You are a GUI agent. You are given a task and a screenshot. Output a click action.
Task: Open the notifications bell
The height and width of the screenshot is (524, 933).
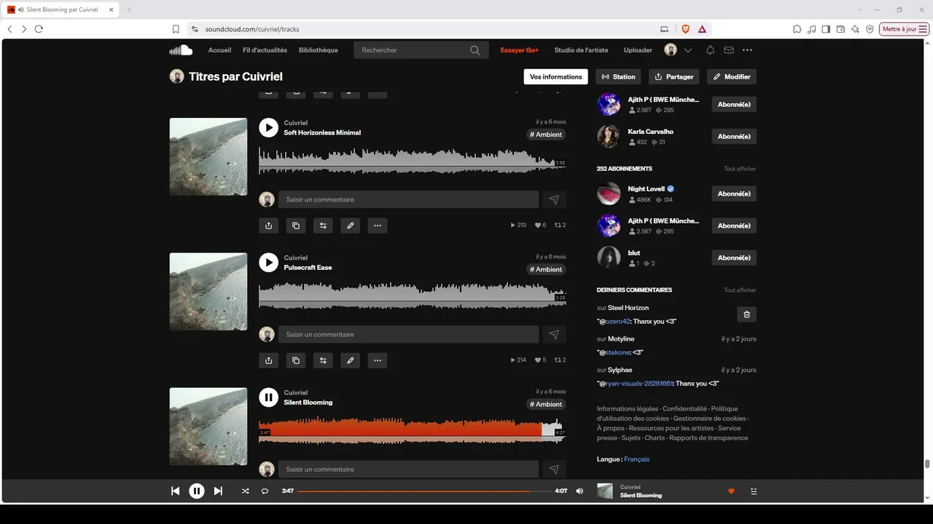710,50
